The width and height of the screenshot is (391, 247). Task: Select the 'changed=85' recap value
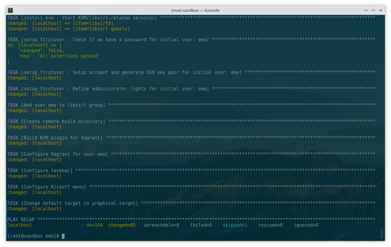pos(122,225)
